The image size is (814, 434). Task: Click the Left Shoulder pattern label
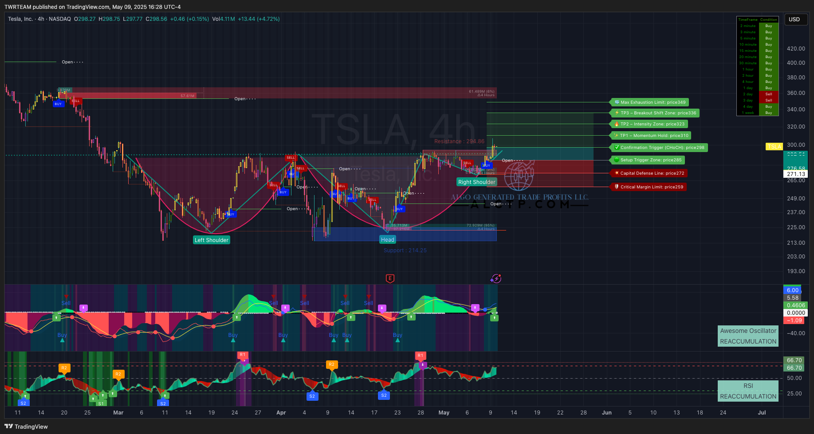click(x=212, y=240)
